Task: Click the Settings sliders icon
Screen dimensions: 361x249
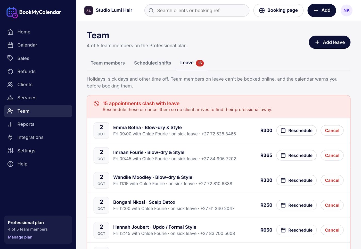Action: (10, 151)
